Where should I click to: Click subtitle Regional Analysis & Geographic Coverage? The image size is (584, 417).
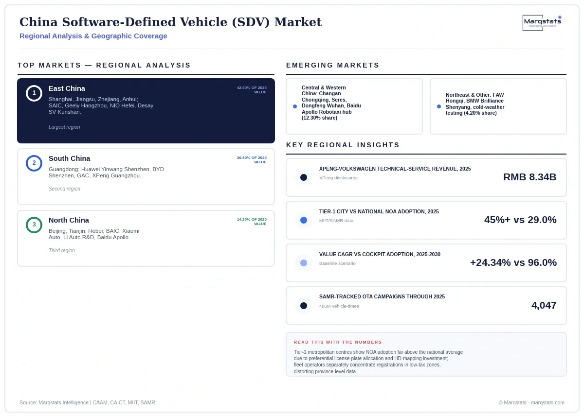(x=93, y=36)
